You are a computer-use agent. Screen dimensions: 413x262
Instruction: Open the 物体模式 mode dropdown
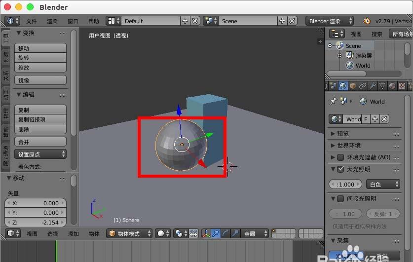(129, 233)
